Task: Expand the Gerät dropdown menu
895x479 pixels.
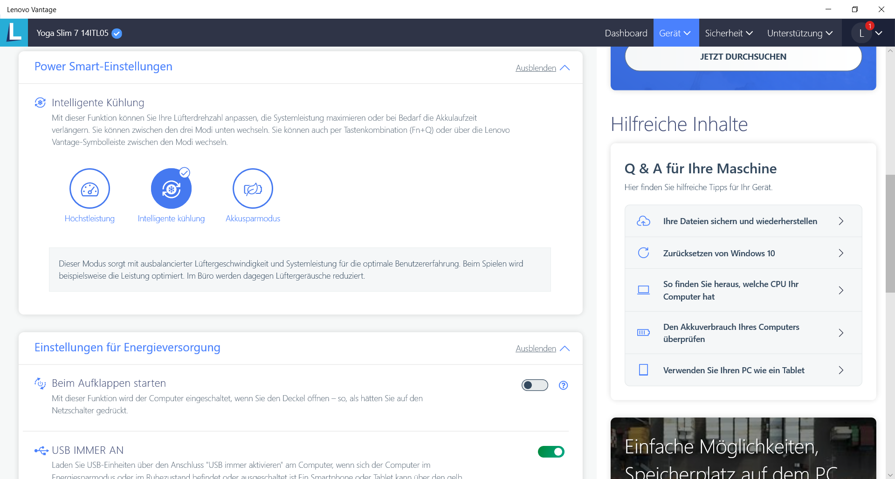Action: 676,33
